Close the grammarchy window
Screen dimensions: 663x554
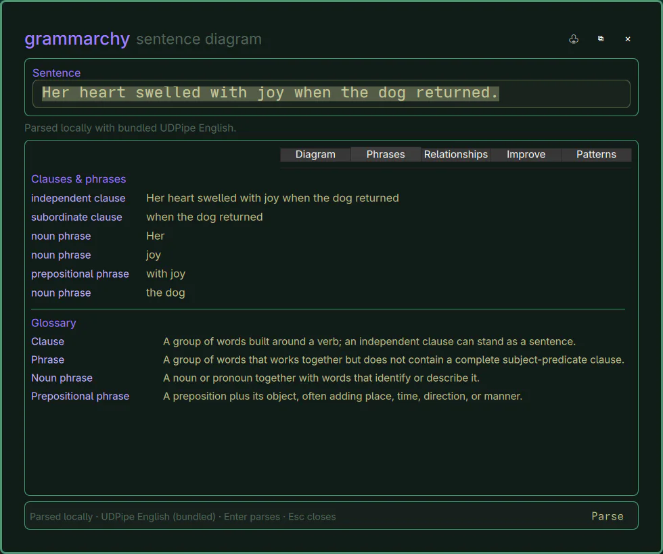tap(628, 39)
